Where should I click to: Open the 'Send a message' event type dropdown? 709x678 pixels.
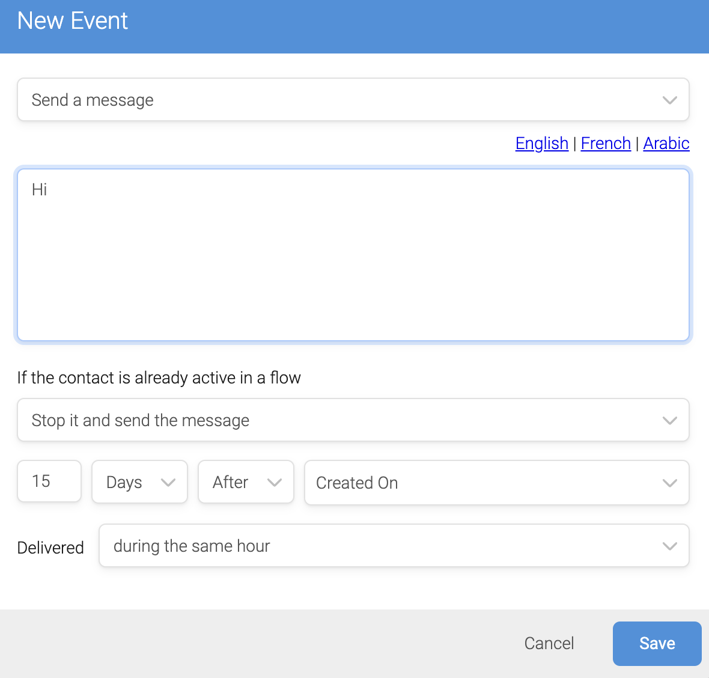[x=353, y=100]
